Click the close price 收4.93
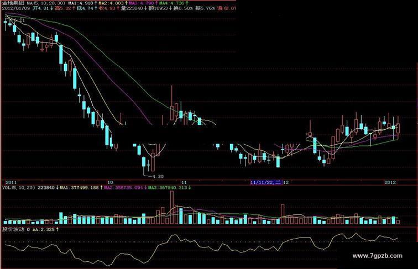The height and width of the screenshot is (269, 418). coord(107,8)
